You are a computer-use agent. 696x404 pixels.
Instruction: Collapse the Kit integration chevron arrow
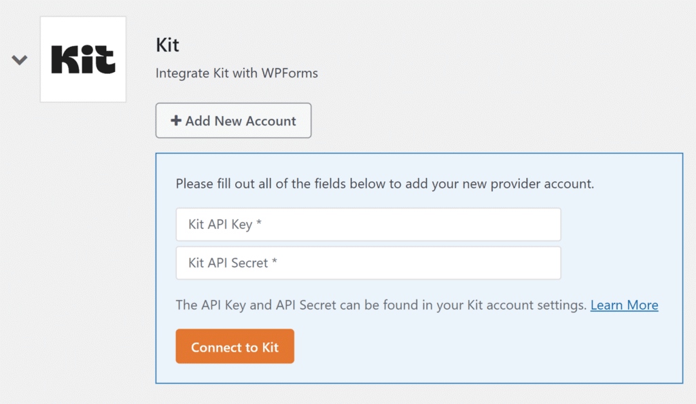point(20,60)
